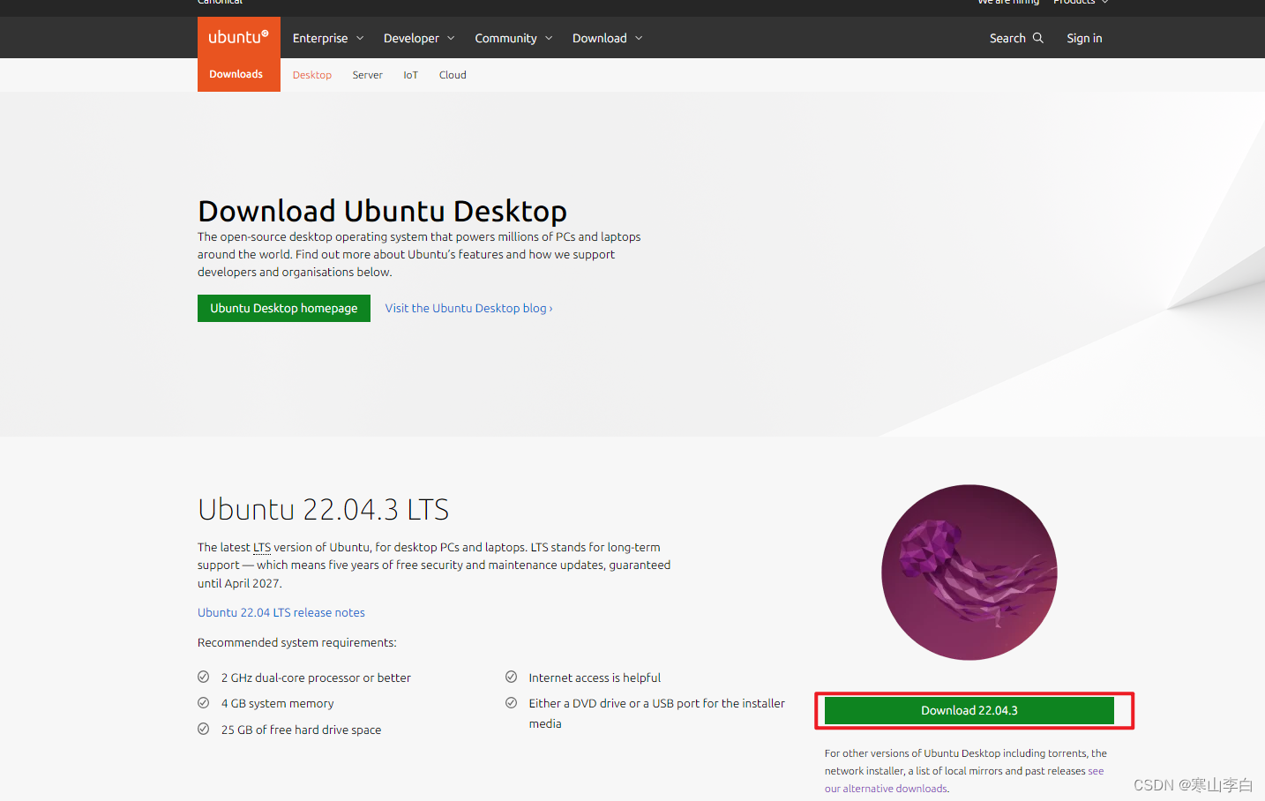Click the We are hiring link

(x=1007, y=3)
